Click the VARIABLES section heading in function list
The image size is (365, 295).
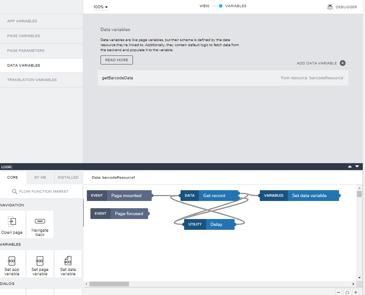10,245
